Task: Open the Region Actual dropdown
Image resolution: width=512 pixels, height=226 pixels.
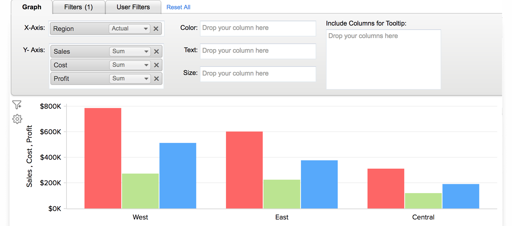Action: coord(129,29)
